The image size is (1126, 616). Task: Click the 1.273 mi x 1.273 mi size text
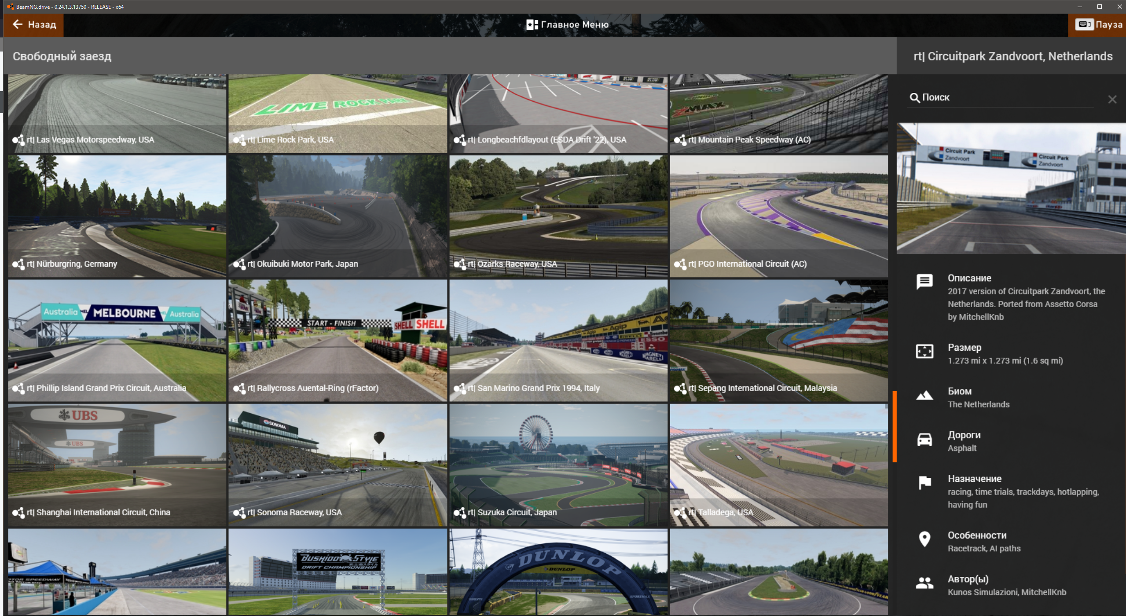click(1005, 361)
